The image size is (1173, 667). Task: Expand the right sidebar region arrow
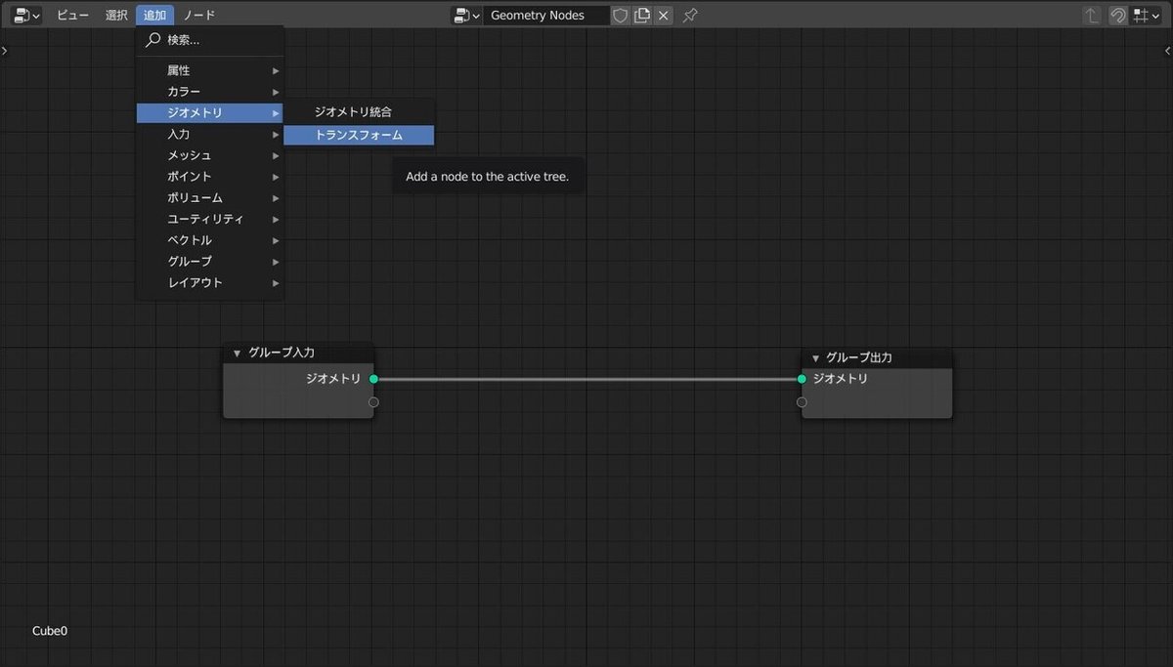click(x=1167, y=50)
